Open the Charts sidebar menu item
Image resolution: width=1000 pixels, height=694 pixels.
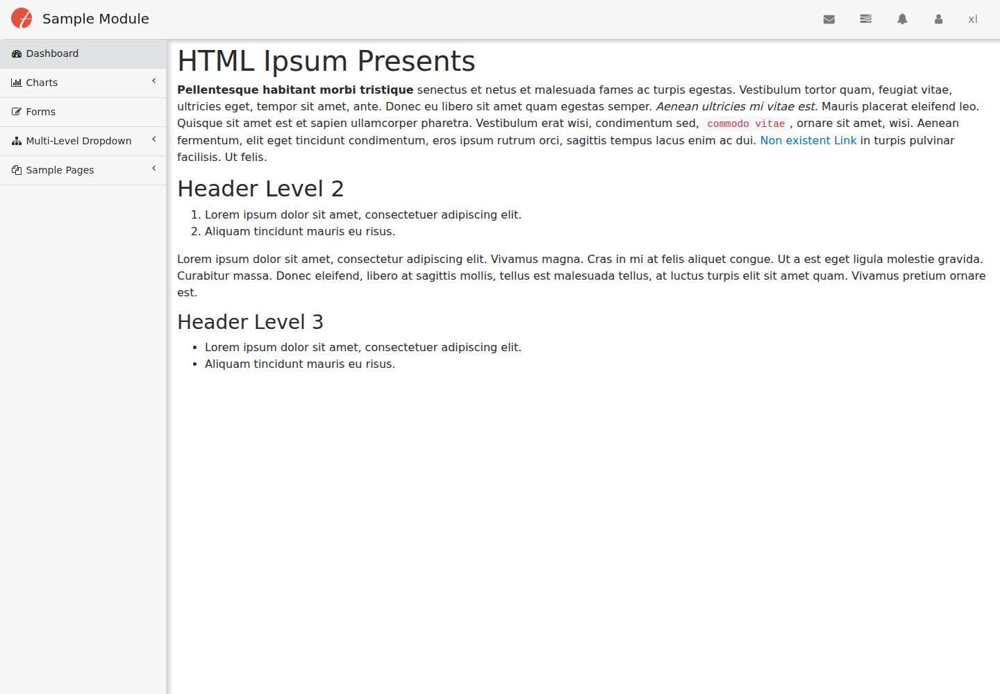[x=83, y=83]
